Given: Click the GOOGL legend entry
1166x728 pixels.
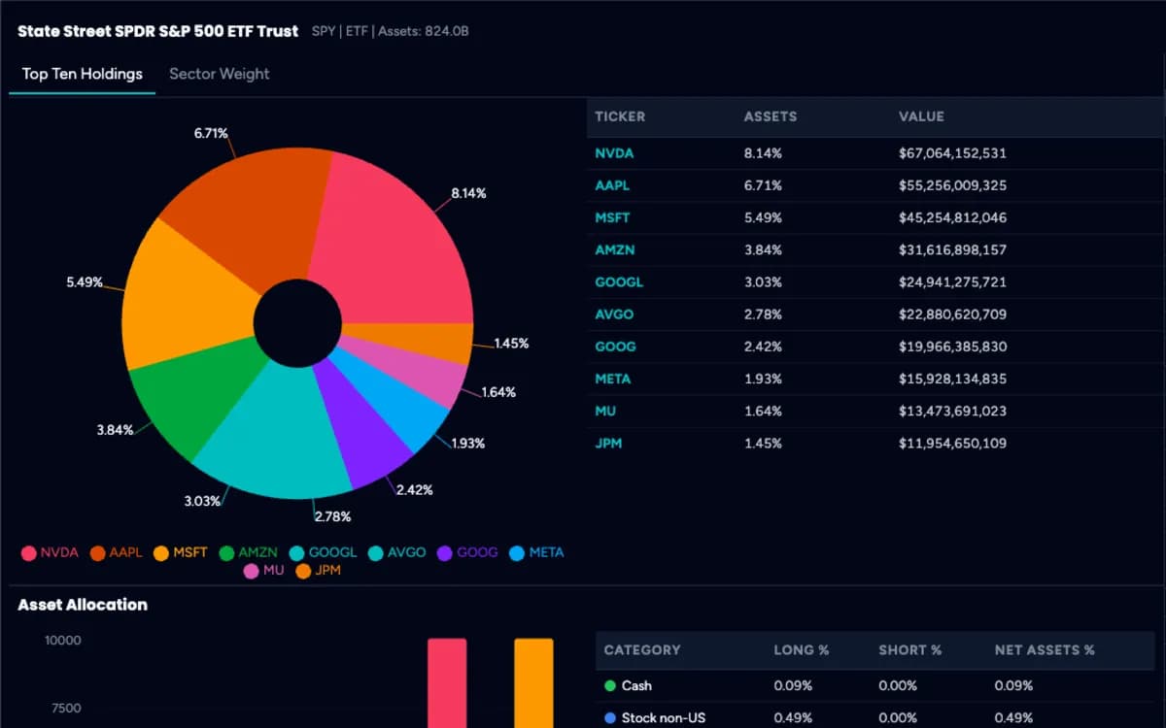Looking at the screenshot, I should (324, 553).
